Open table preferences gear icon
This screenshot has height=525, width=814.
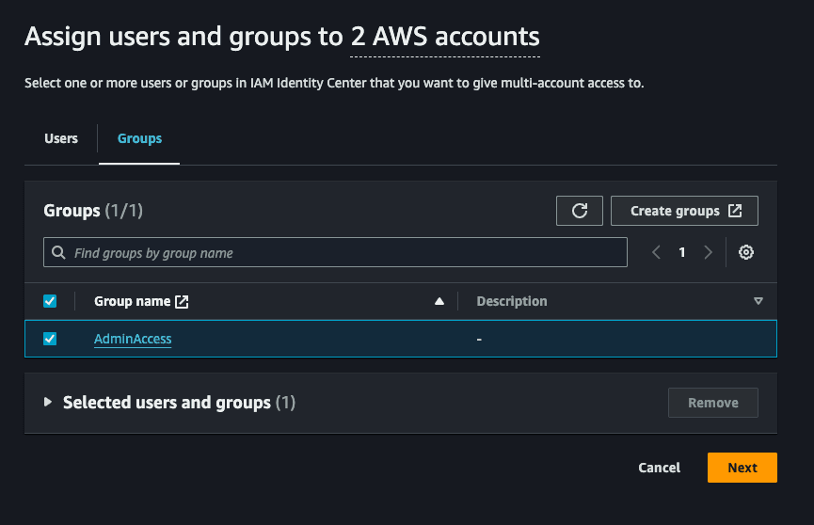point(746,252)
